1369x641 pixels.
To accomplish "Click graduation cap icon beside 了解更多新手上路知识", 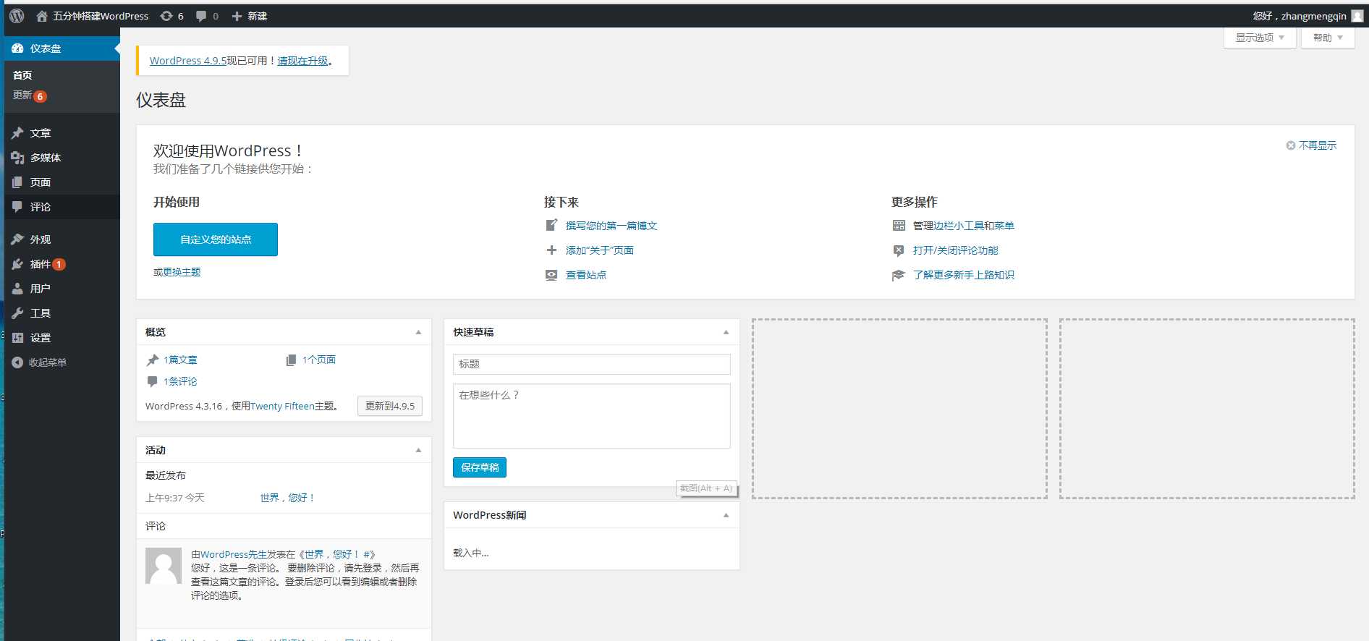I will (899, 275).
